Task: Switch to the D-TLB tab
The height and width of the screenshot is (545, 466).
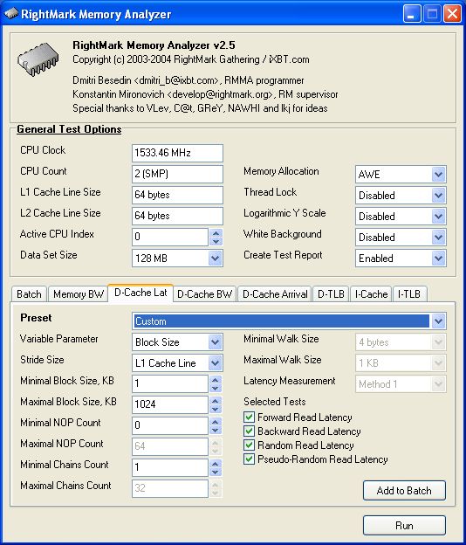Action: coord(331,294)
